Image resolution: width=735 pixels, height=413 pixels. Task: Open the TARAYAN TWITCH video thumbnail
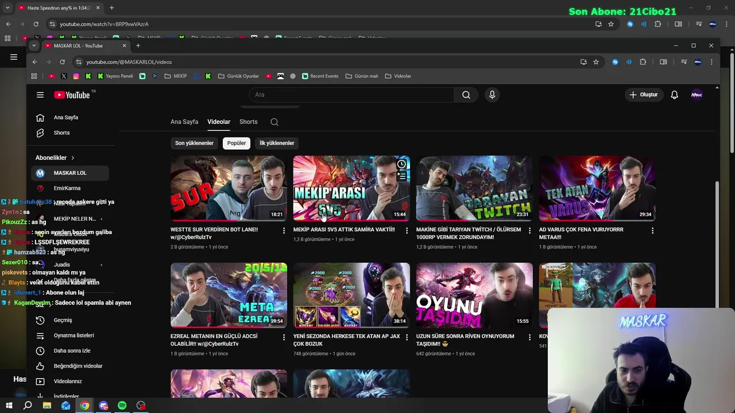coord(474,188)
